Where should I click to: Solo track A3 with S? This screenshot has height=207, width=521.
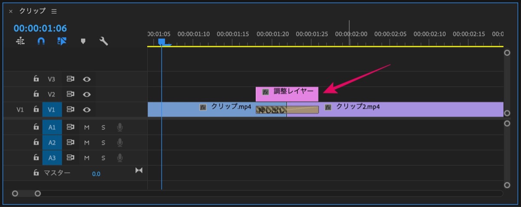(103, 158)
